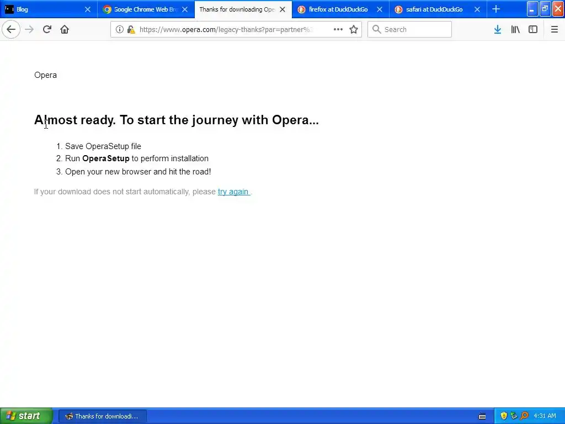This screenshot has height=424, width=565.
Task: Switch to the safari at DuckDuckGo tab
Action: [x=438, y=9]
